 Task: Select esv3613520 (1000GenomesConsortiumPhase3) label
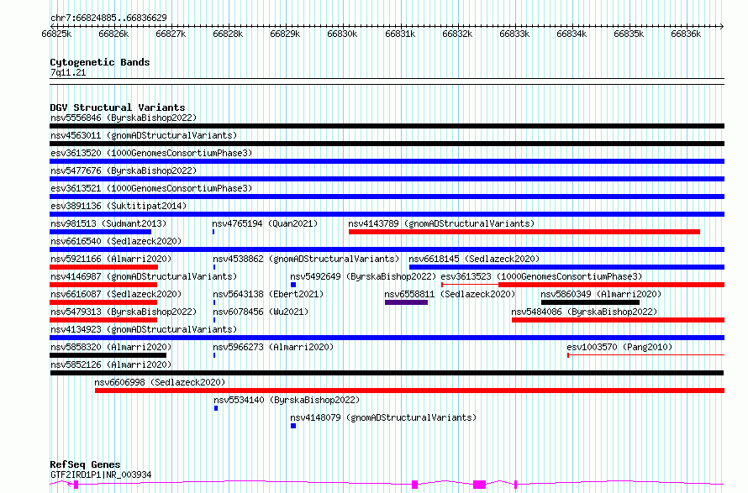pyautogui.click(x=151, y=153)
